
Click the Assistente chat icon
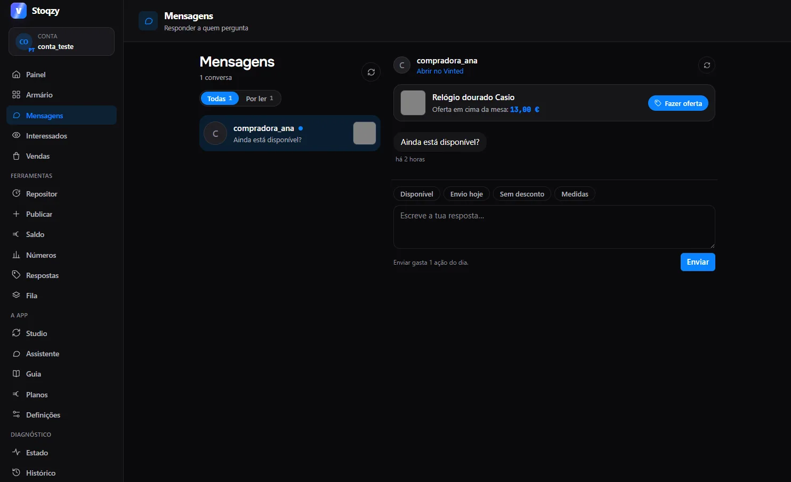[x=17, y=354]
